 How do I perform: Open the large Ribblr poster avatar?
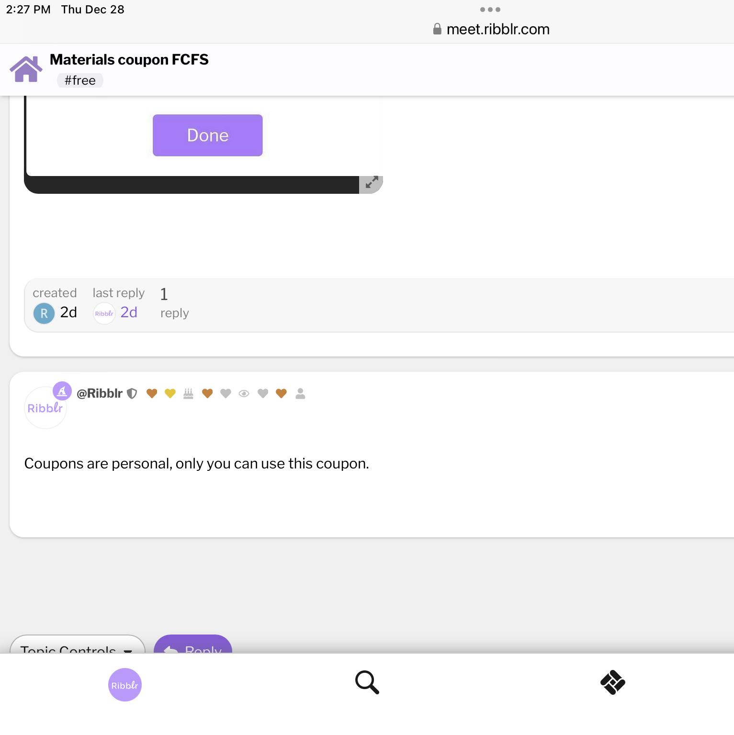45,408
